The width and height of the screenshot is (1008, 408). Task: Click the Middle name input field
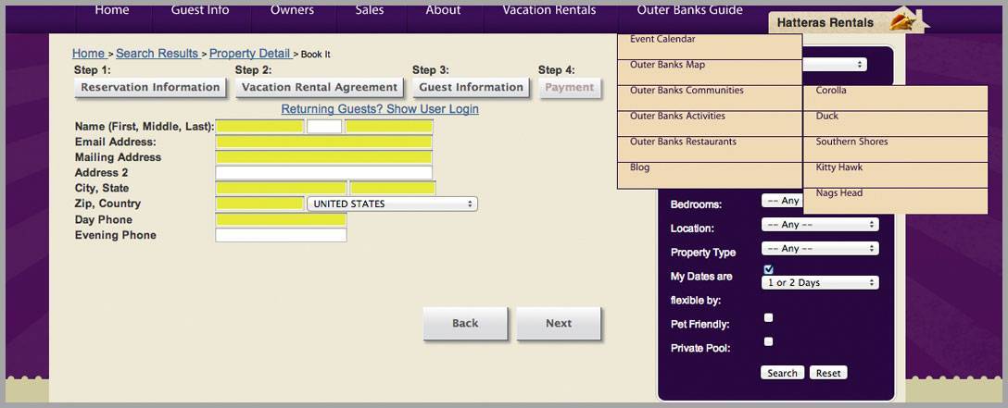tap(324, 127)
